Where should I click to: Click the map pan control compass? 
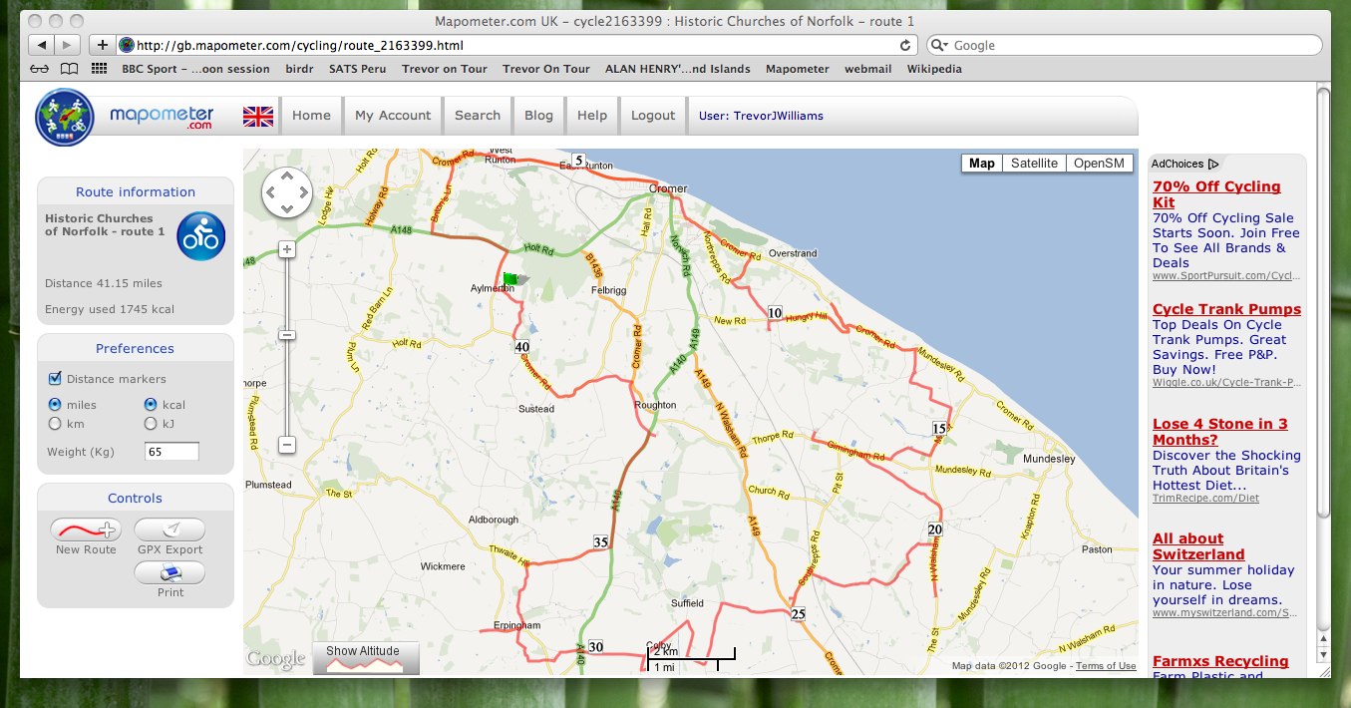287,192
